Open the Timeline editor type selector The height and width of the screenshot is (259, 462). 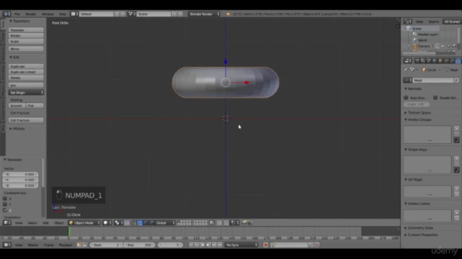point(6,245)
